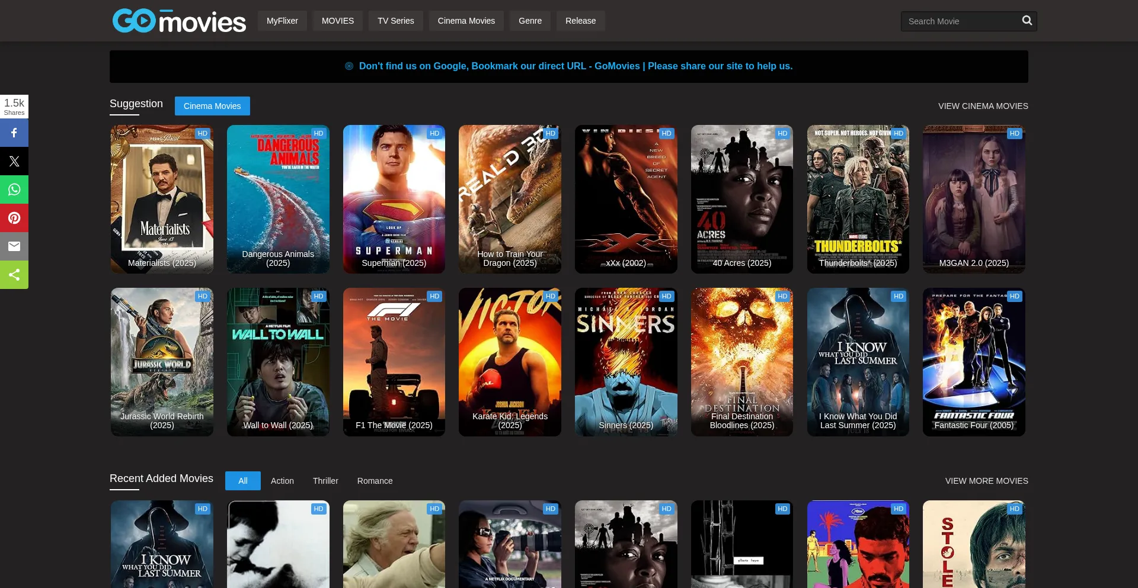Open Thunderbolts* (2025) poster
The height and width of the screenshot is (588, 1138).
coord(858,199)
